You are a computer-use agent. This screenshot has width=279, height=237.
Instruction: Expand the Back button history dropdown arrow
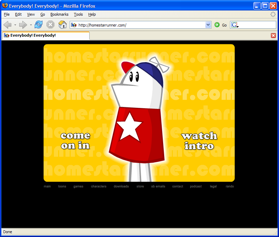click(x=15, y=25)
